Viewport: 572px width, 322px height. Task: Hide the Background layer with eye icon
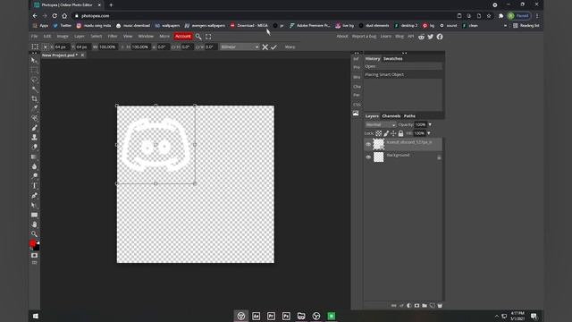[368, 157]
